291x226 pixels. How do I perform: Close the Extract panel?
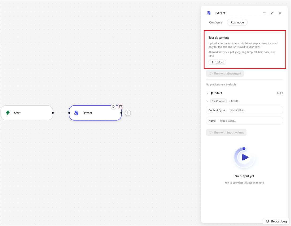click(280, 13)
